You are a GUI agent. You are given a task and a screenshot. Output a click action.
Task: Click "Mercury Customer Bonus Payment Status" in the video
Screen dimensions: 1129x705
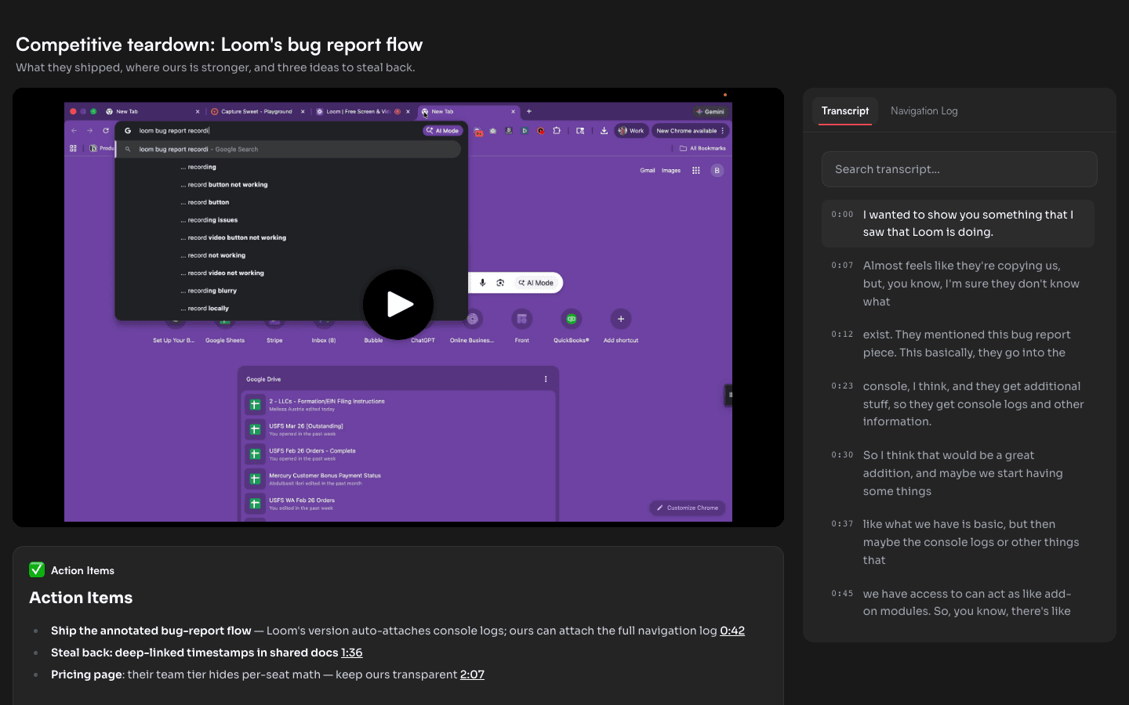click(325, 475)
